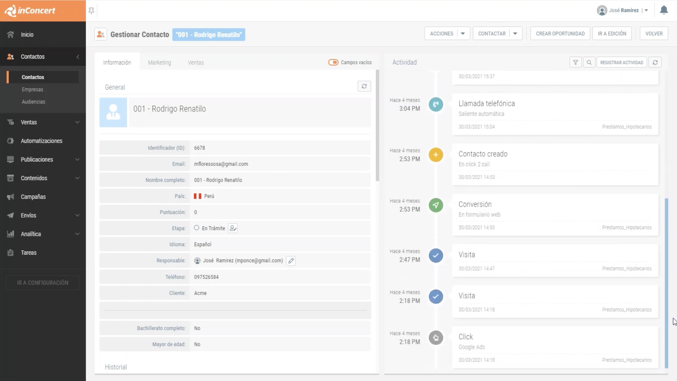
Task: Click the Llamada telefónica timeline icon
Action: point(436,104)
